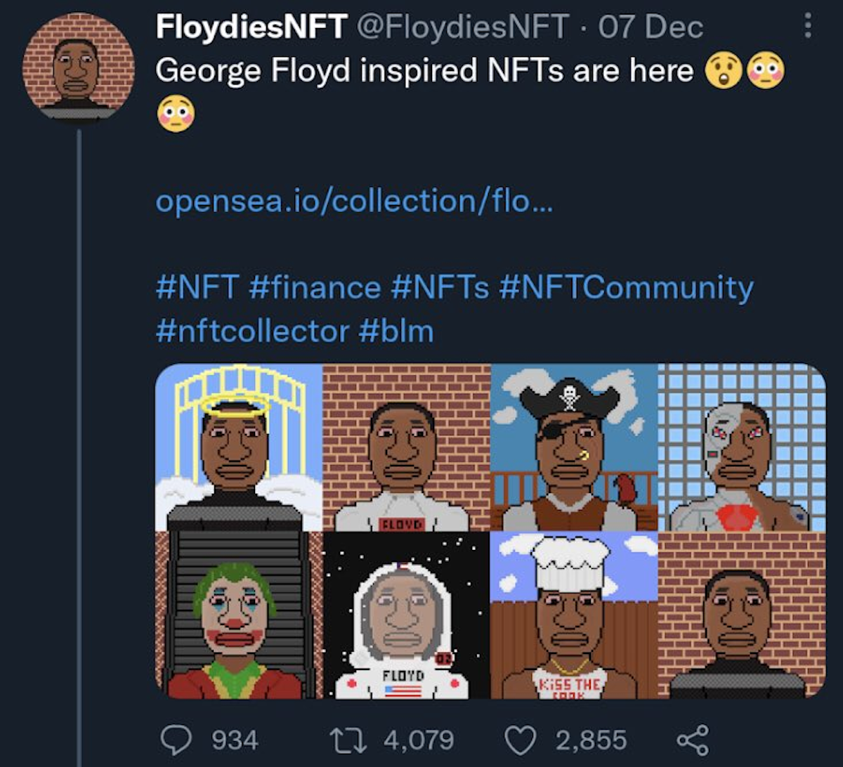Like the tweet with the heart icon
Image resolution: width=843 pixels, height=767 pixels.
(x=519, y=740)
